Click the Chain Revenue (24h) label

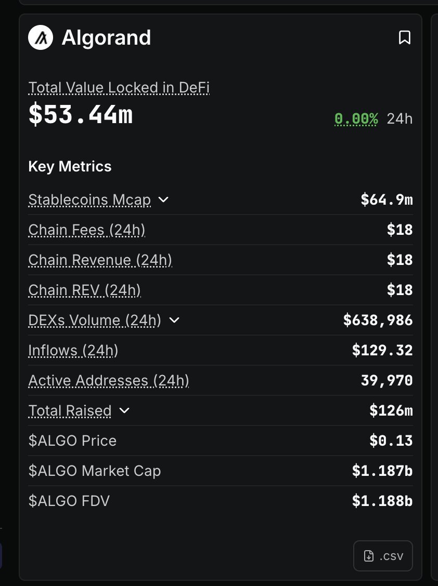click(x=100, y=260)
